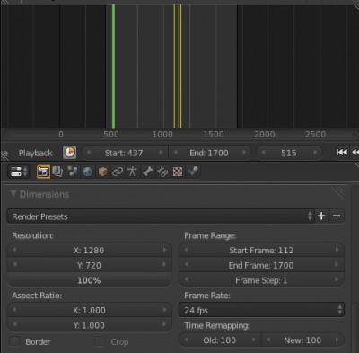Screen dimensions: 359x353
Task: Increase the New 100 remapping value
Action: point(337,340)
